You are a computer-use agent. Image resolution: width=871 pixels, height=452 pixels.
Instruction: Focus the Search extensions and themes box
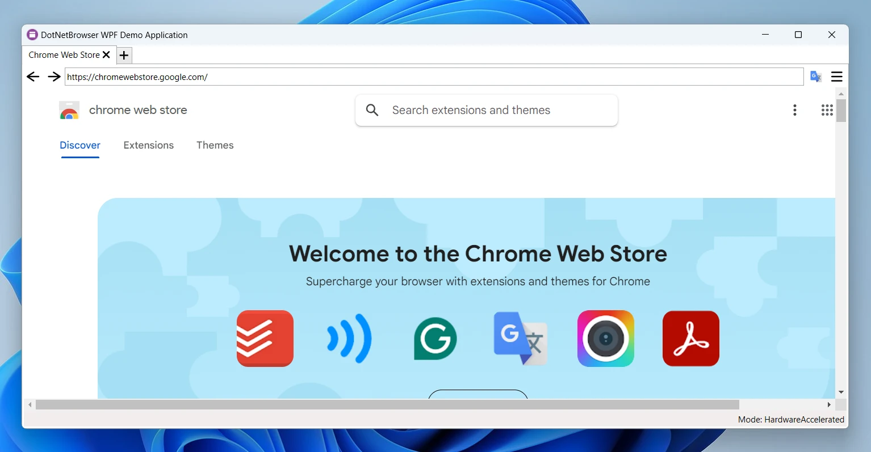click(487, 110)
